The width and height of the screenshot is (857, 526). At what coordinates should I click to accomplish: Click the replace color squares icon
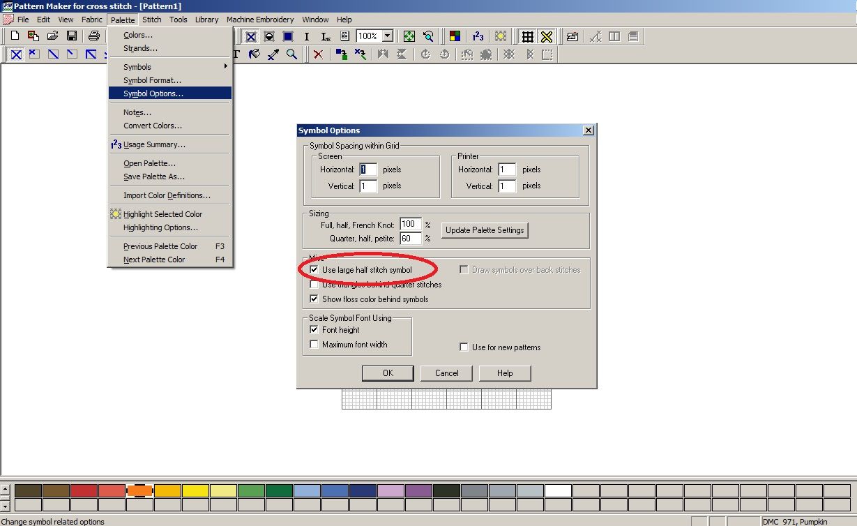(342, 54)
